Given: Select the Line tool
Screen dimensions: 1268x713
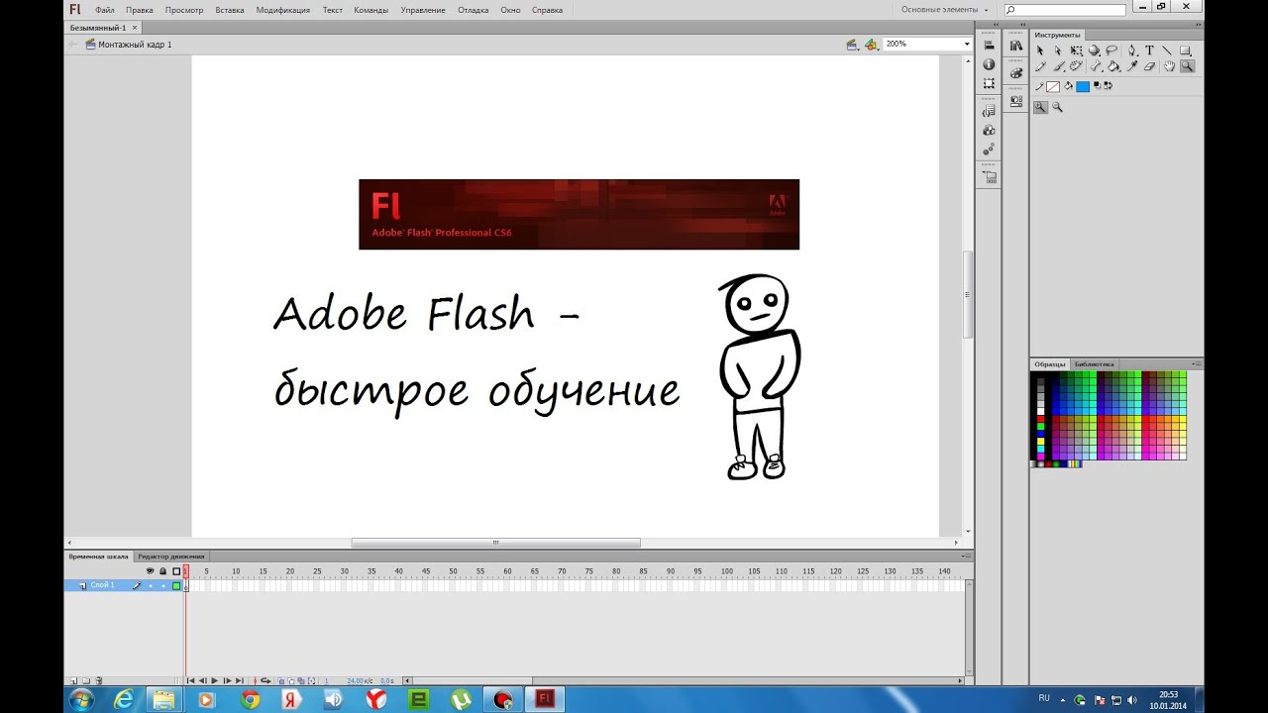Looking at the screenshot, I should pyautogui.click(x=1167, y=51).
